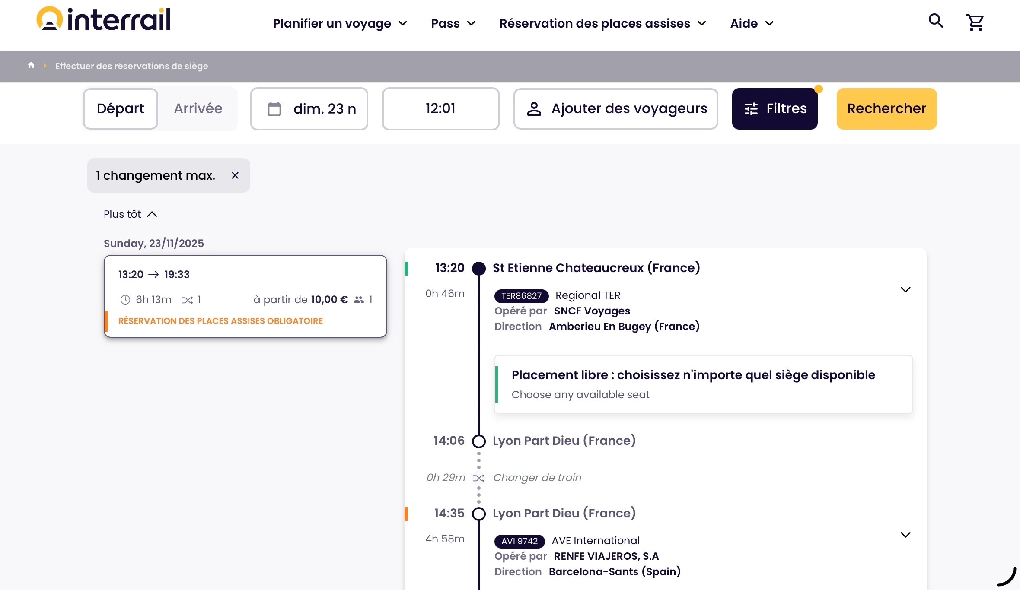Click the traveller person icon
Viewport: 1020px width, 590px height.
coord(534,109)
